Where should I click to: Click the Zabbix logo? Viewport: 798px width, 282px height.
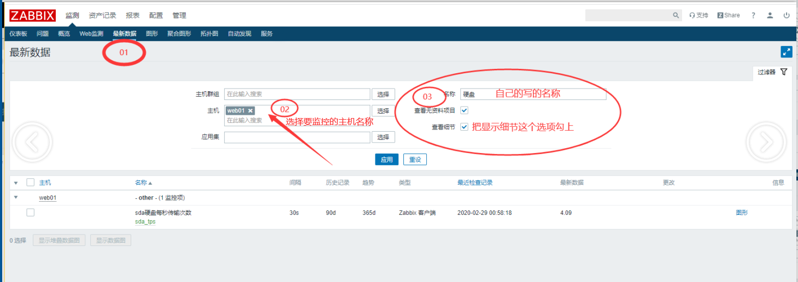32,15
